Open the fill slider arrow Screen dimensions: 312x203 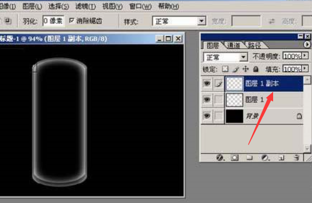[x=305, y=69]
